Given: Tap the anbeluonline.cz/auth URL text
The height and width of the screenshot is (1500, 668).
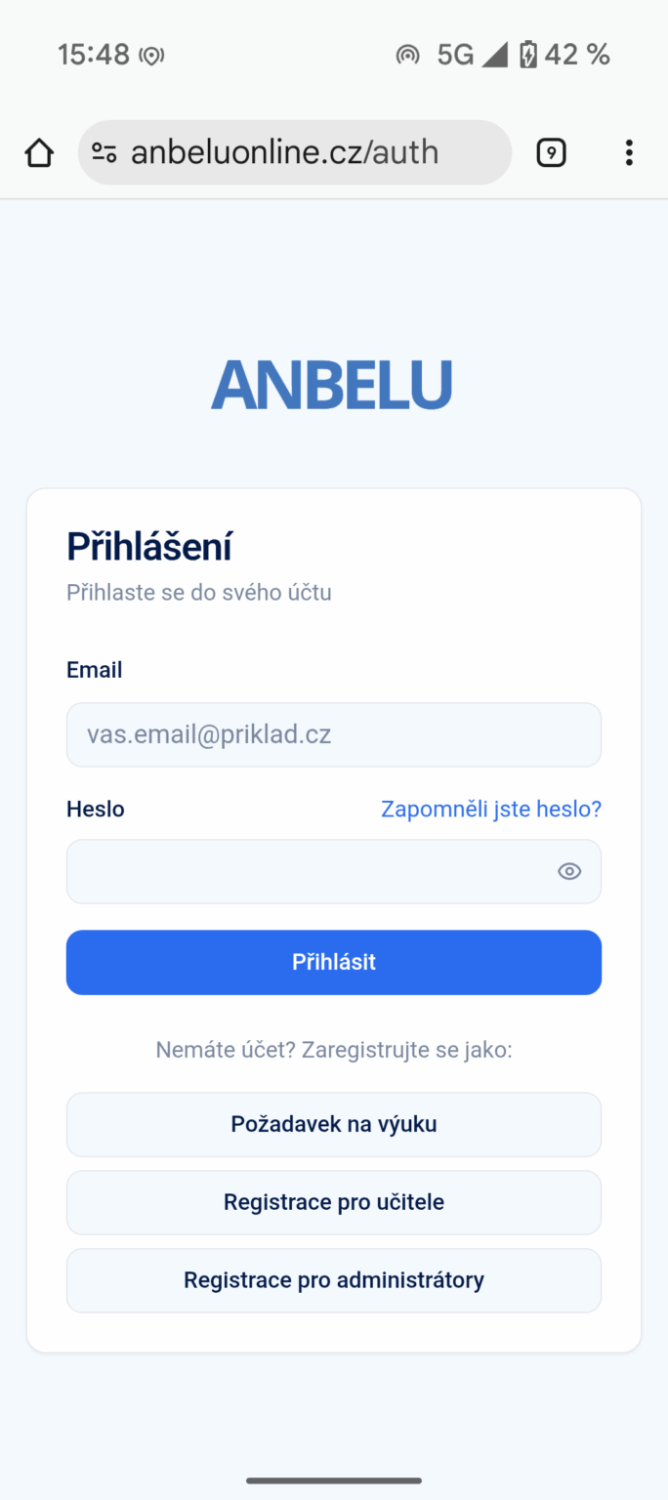Looking at the screenshot, I should [285, 153].
